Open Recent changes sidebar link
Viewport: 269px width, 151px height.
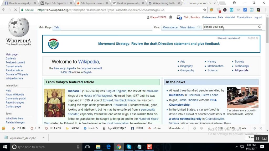click(x=15, y=103)
